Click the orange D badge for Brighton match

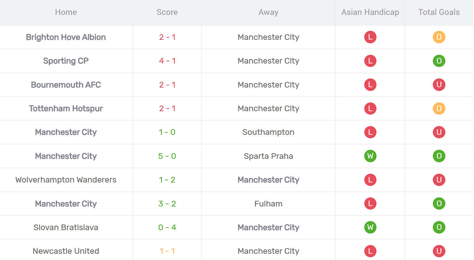click(x=439, y=37)
